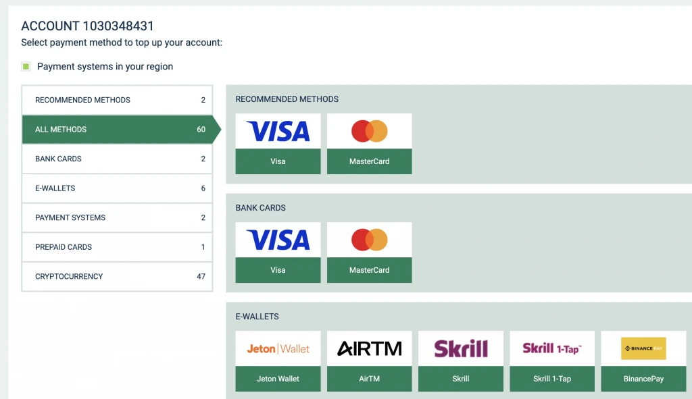Image resolution: width=692 pixels, height=399 pixels.
Task: Click the Visa logo under Bank Cards
Action: [278, 240]
